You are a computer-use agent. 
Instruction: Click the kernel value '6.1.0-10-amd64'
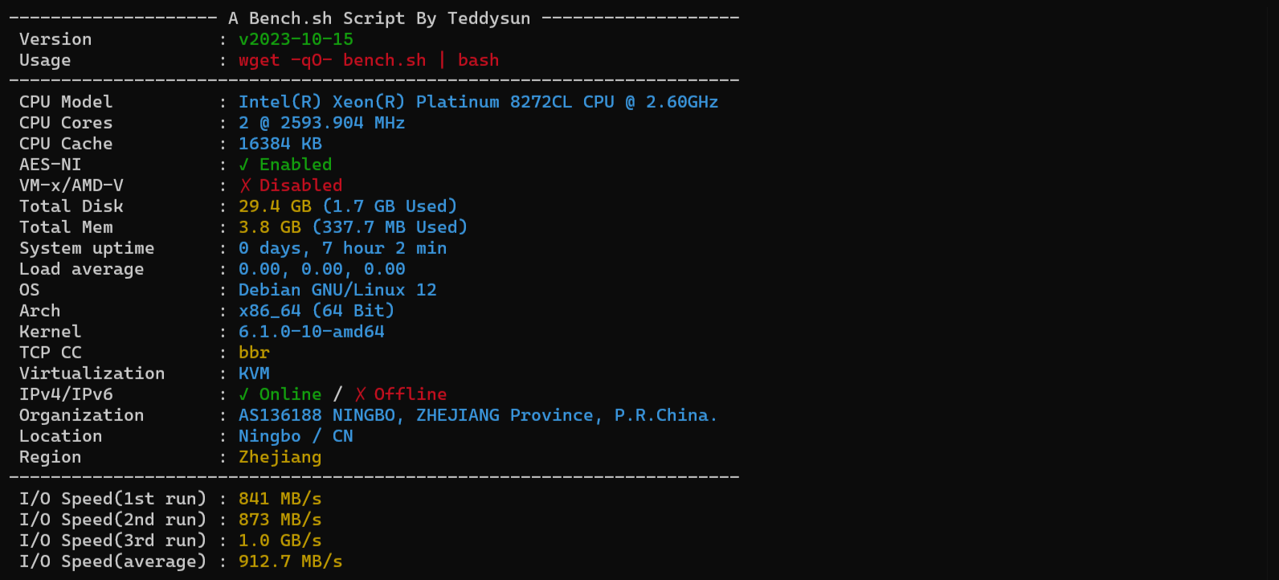312,332
